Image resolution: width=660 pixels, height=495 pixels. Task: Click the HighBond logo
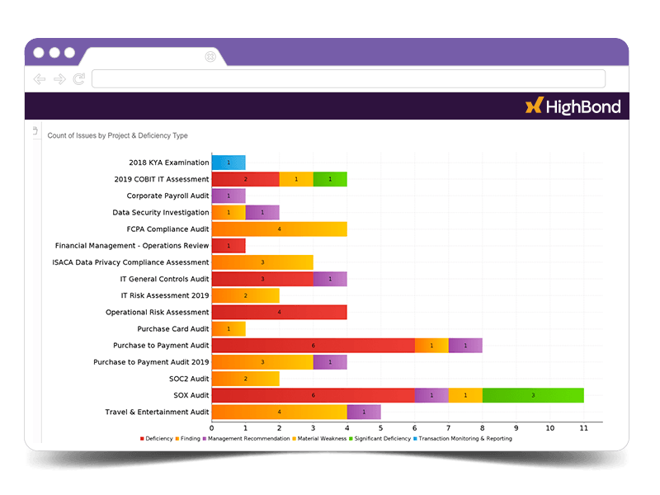572,106
